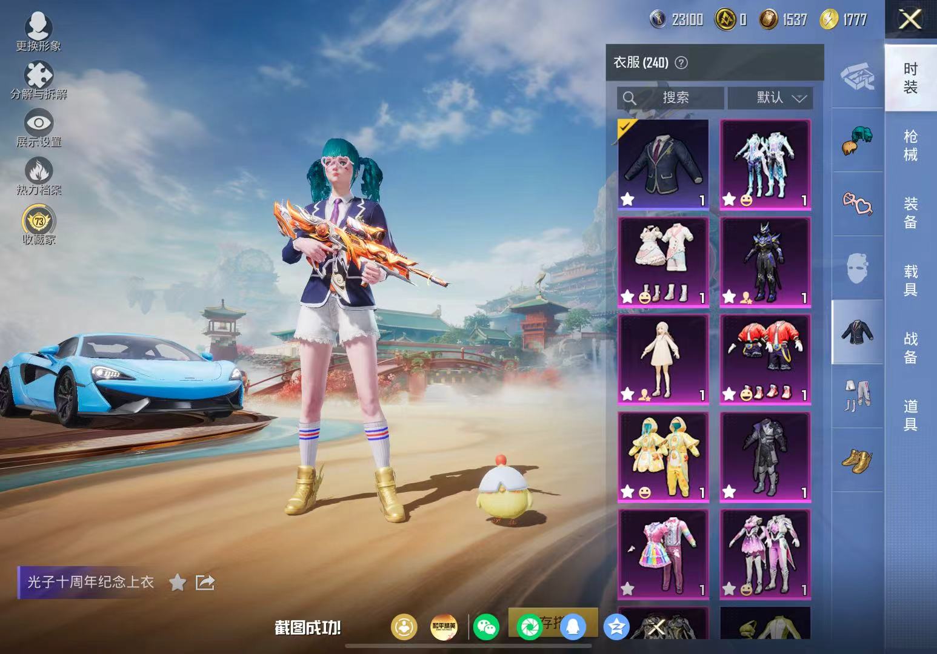Select the equipped navy blazer thumbnail
Image resolution: width=937 pixels, height=654 pixels.
(x=663, y=164)
